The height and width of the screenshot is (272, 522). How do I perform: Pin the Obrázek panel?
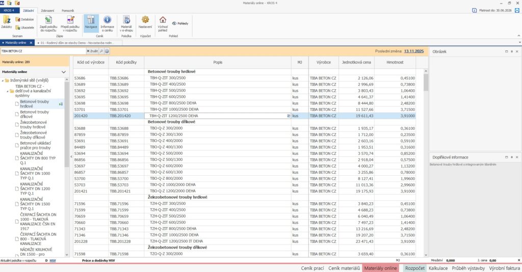pyautogui.click(x=511, y=52)
